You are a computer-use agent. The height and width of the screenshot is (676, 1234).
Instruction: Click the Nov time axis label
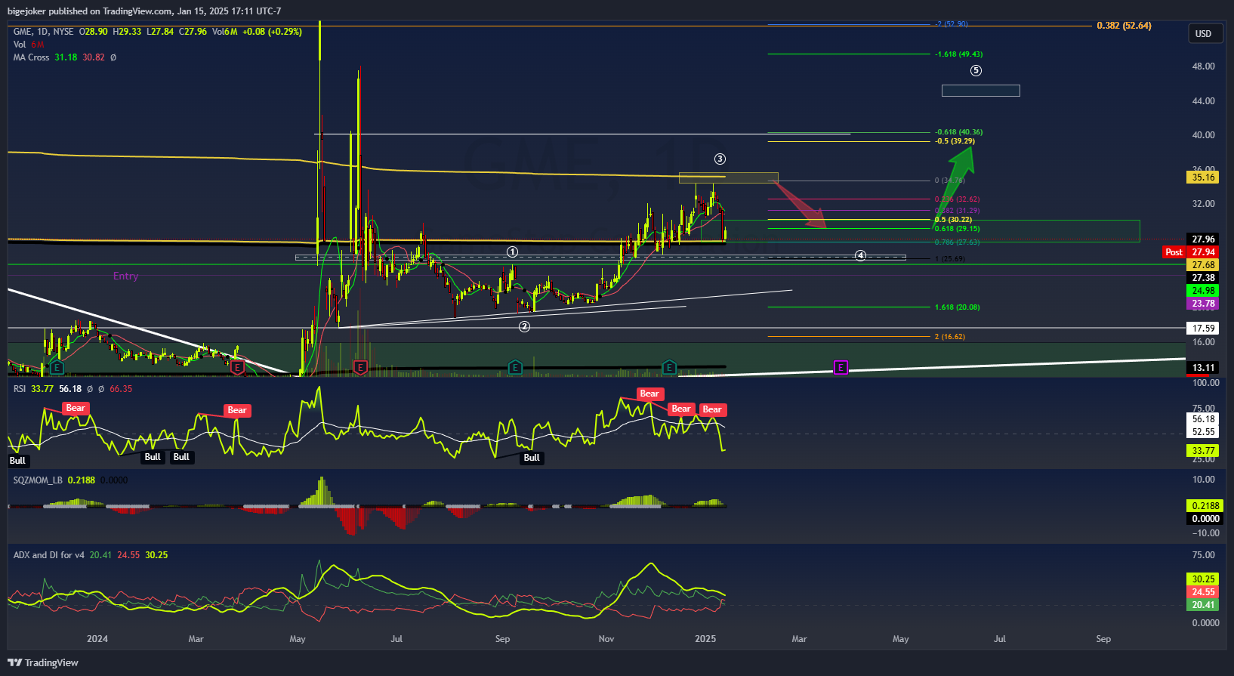(606, 639)
